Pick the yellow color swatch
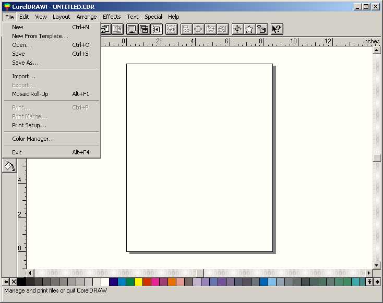This screenshot has width=383, height=303. pyautogui.click(x=138, y=282)
